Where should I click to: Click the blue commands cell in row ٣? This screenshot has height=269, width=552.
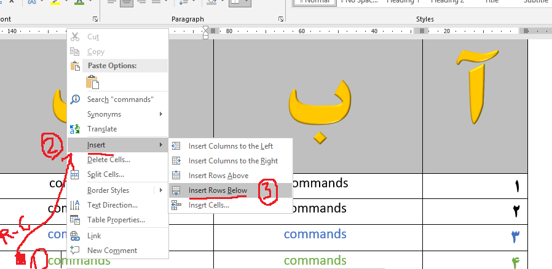pos(315,234)
